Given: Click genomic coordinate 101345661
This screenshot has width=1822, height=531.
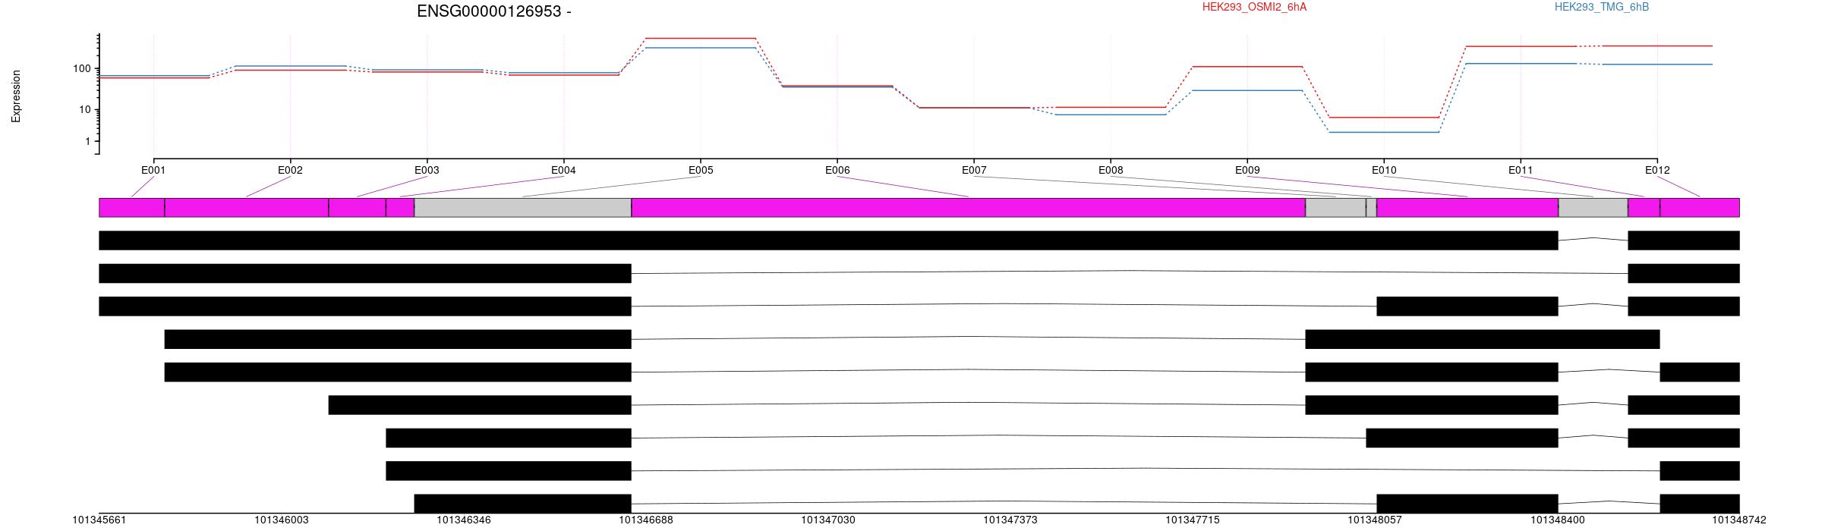Looking at the screenshot, I should (99, 520).
